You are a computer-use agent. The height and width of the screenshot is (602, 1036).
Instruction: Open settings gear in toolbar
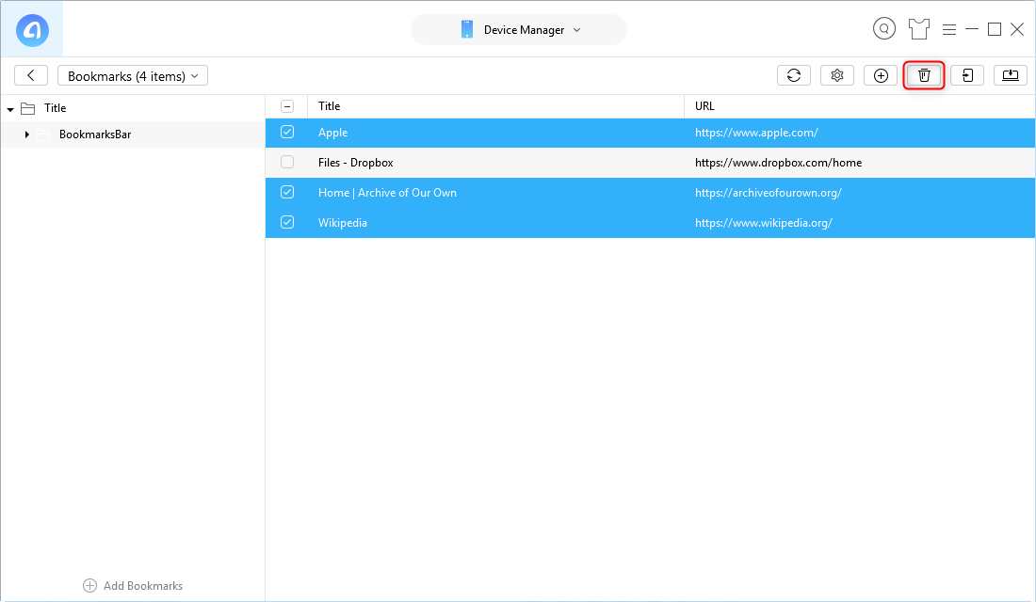[x=837, y=75]
